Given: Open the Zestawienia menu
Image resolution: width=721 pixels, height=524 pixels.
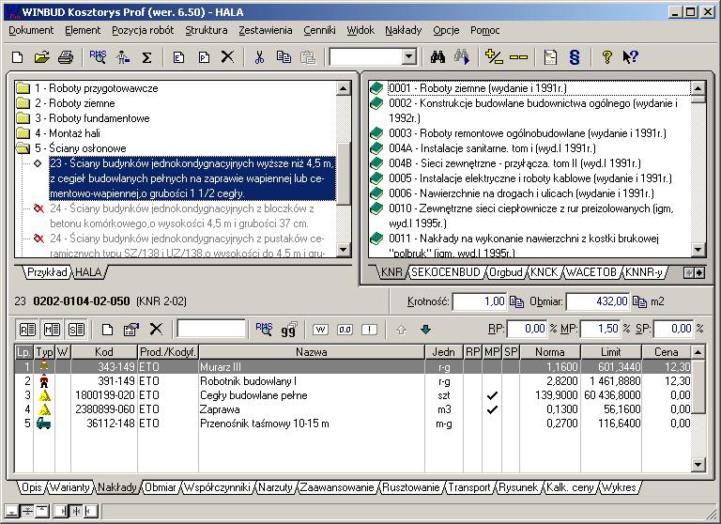Looking at the screenshot, I should [266, 30].
